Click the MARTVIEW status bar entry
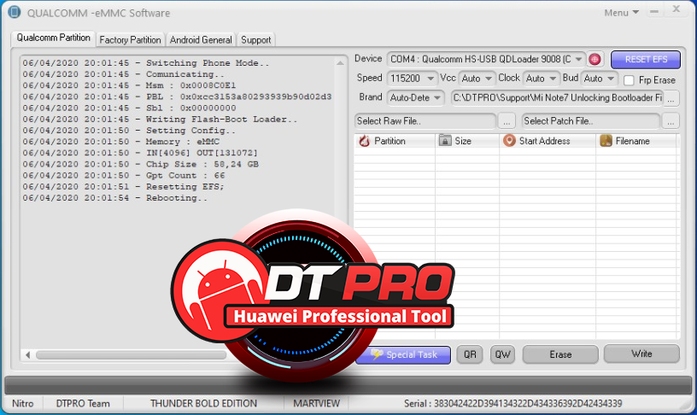 tap(317, 403)
